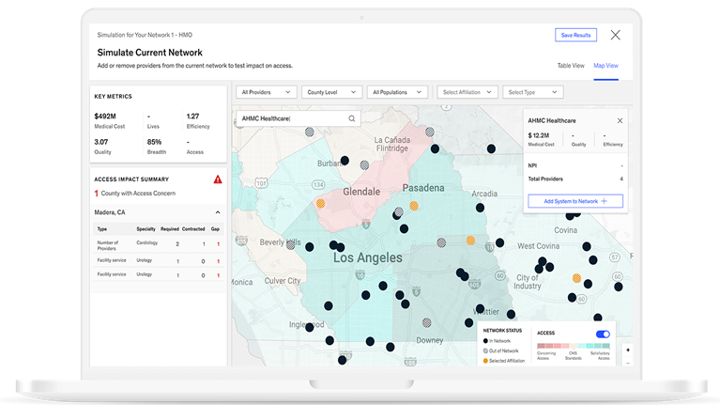Open the All Providers dropdown

(x=267, y=92)
